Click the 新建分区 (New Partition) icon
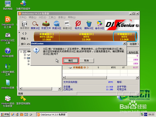 coord(67,25)
